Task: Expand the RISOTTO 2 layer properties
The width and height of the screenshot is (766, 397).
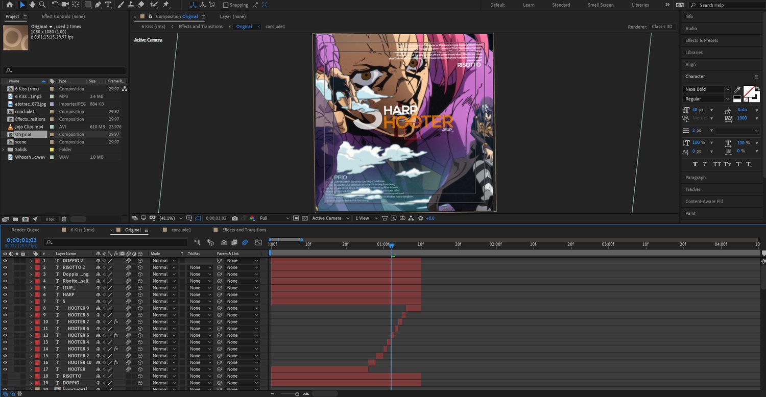Action: (31, 267)
